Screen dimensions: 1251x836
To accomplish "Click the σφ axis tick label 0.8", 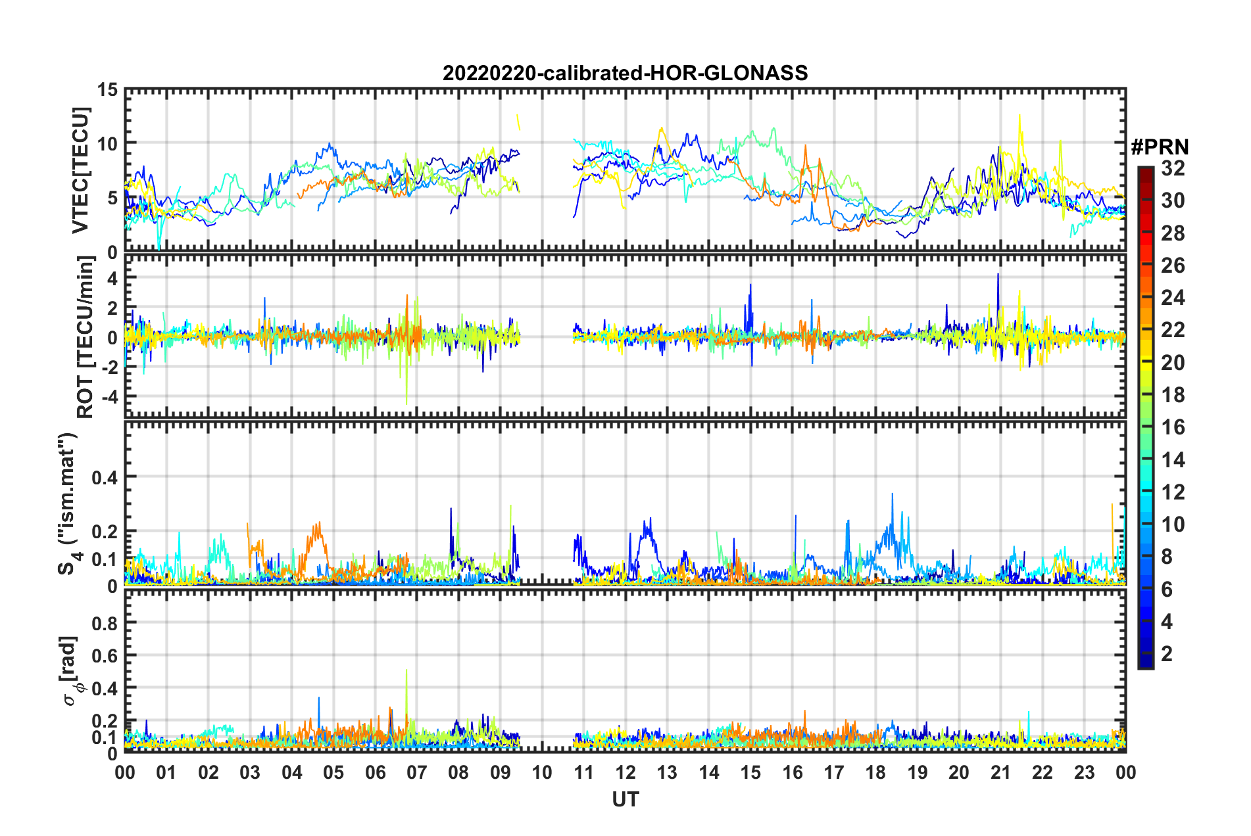I will tap(105, 623).
